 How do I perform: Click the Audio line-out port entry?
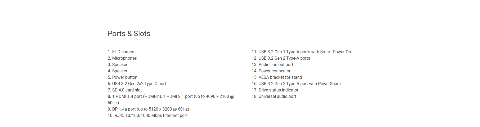tap(272, 65)
